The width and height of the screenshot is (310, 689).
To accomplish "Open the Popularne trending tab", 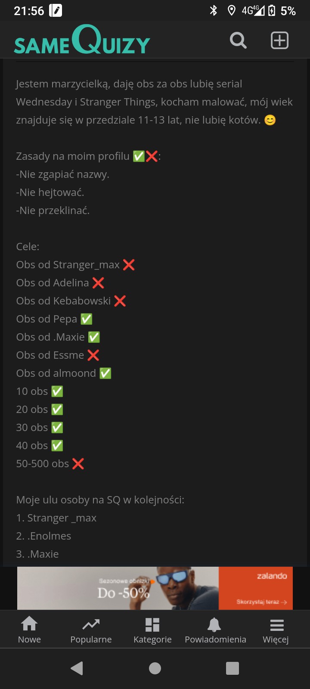I will [91, 630].
